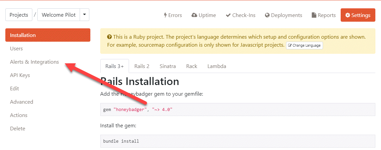Click the Projects breadcrumb button

click(19, 15)
